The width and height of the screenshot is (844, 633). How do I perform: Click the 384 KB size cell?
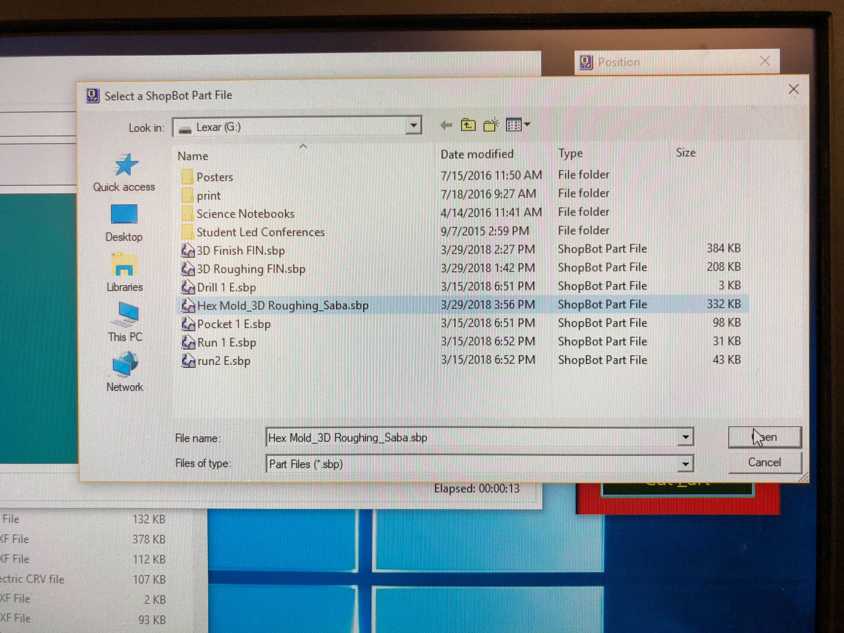(724, 248)
